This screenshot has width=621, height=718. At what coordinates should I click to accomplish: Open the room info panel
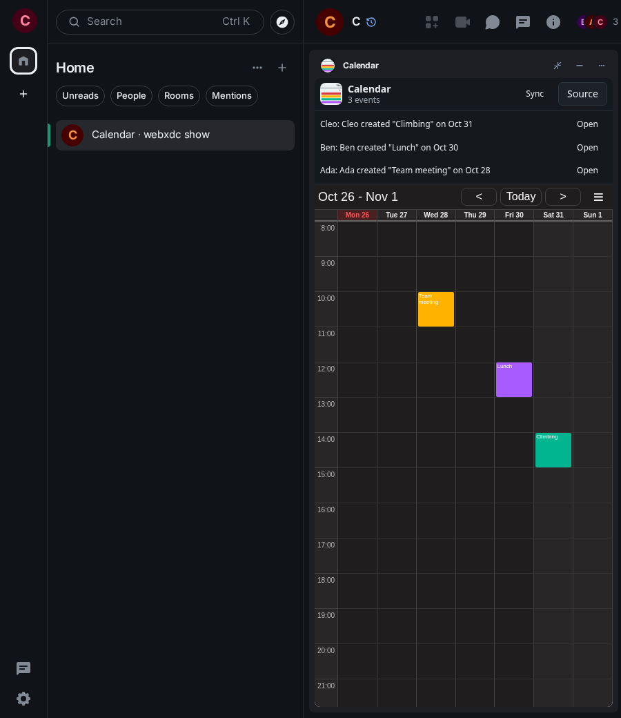pos(553,22)
